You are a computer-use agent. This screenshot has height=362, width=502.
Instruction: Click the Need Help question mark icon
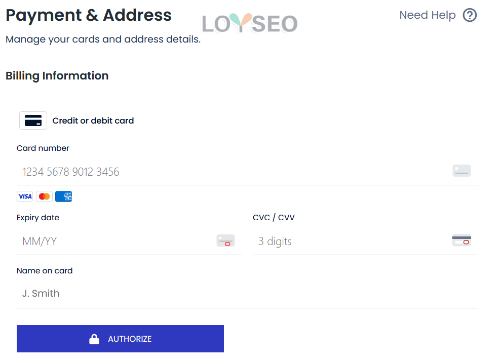(x=470, y=15)
